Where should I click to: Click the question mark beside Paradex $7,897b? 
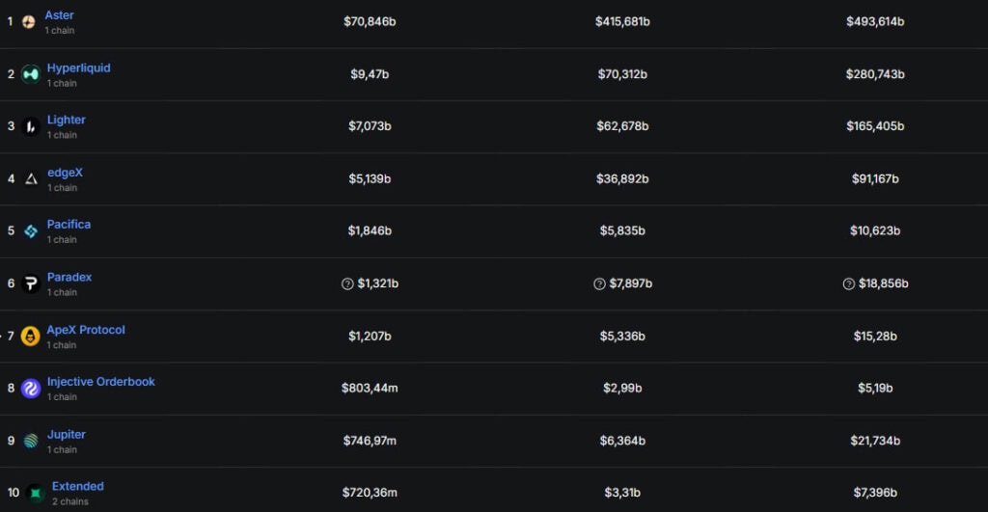point(599,283)
